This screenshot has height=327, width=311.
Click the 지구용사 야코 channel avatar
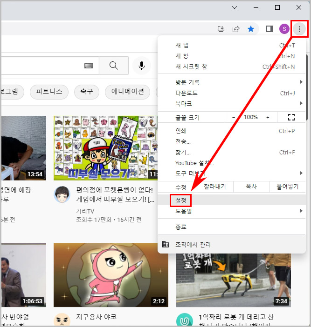62,320
